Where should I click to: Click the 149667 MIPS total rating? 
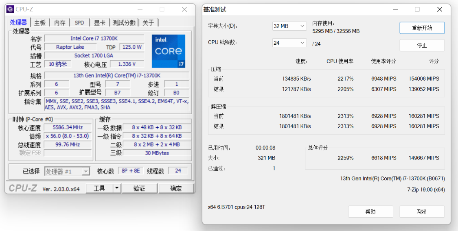click(424, 158)
